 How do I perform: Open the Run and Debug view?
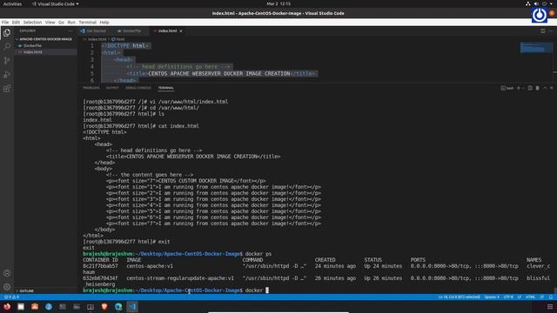7,75
